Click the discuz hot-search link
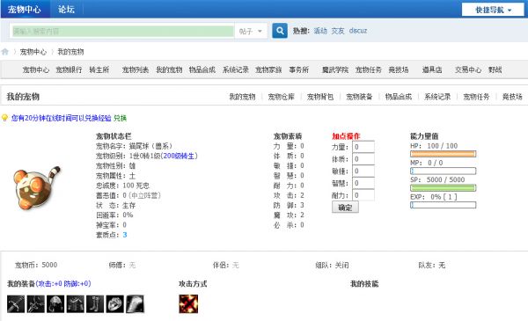528x321 pixels. click(358, 31)
